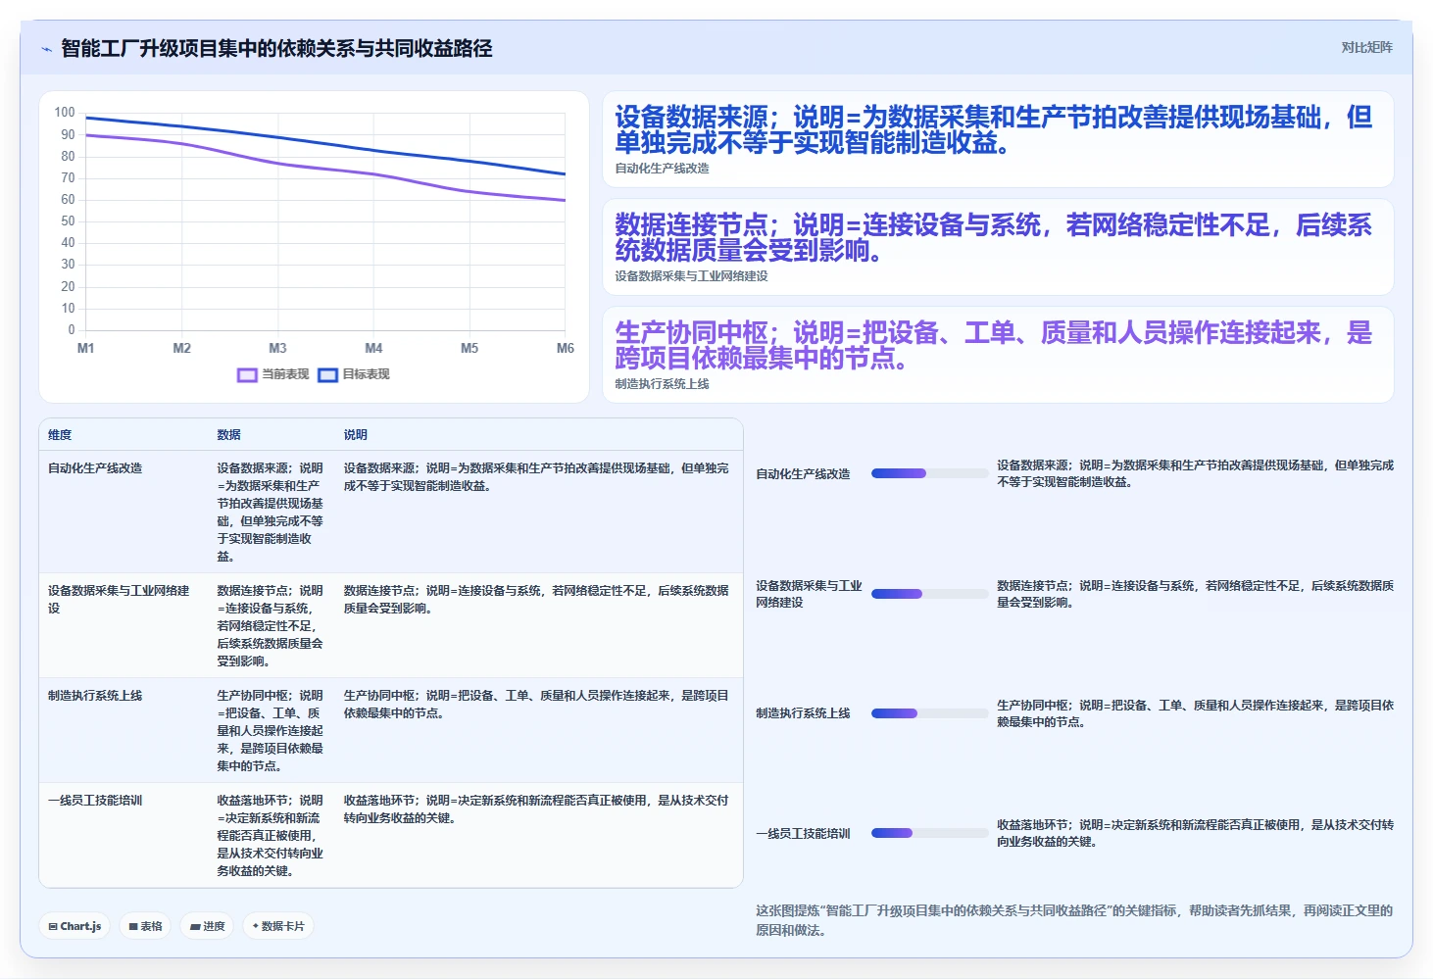1433x979 pixels.
Task: Toggle the 当前表现 legend swatch
Action: pos(247,374)
